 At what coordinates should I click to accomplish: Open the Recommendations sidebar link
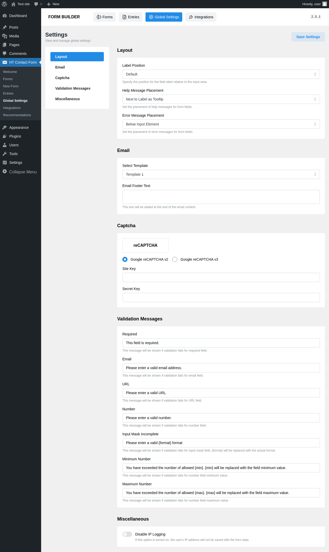pyautogui.click(x=17, y=115)
